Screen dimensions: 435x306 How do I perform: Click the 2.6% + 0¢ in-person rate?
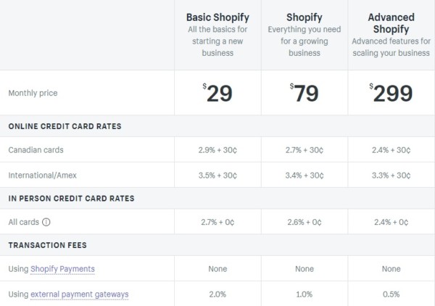point(304,222)
